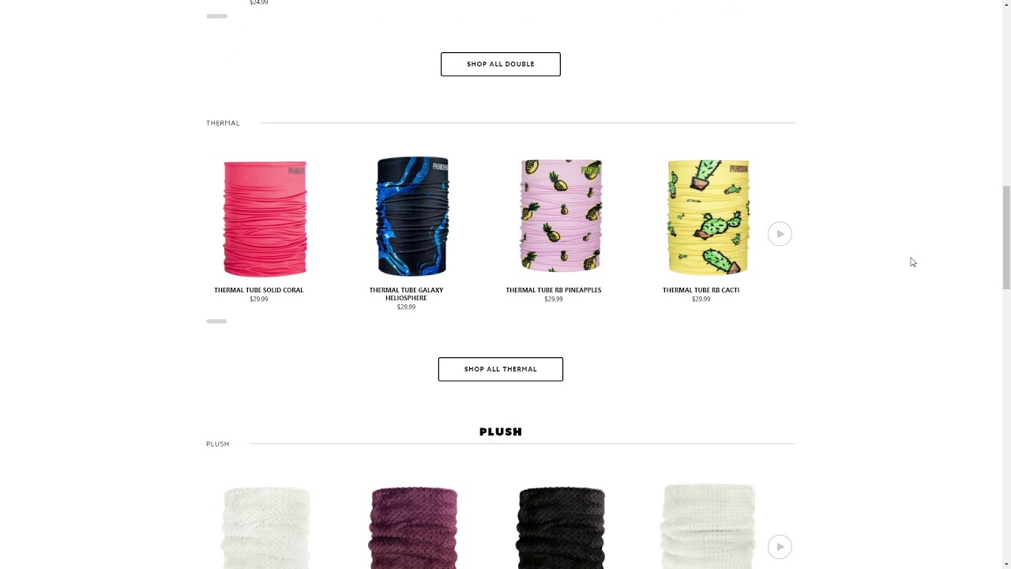
Task: Click the Thermal carousel next arrow
Action: click(780, 234)
